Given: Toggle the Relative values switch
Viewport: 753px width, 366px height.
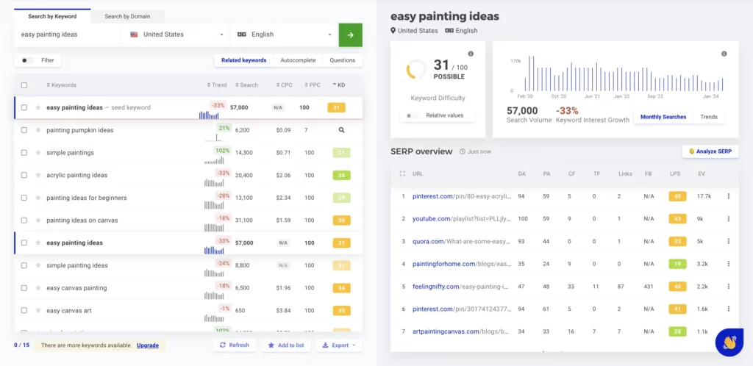Looking at the screenshot, I should click(x=413, y=115).
